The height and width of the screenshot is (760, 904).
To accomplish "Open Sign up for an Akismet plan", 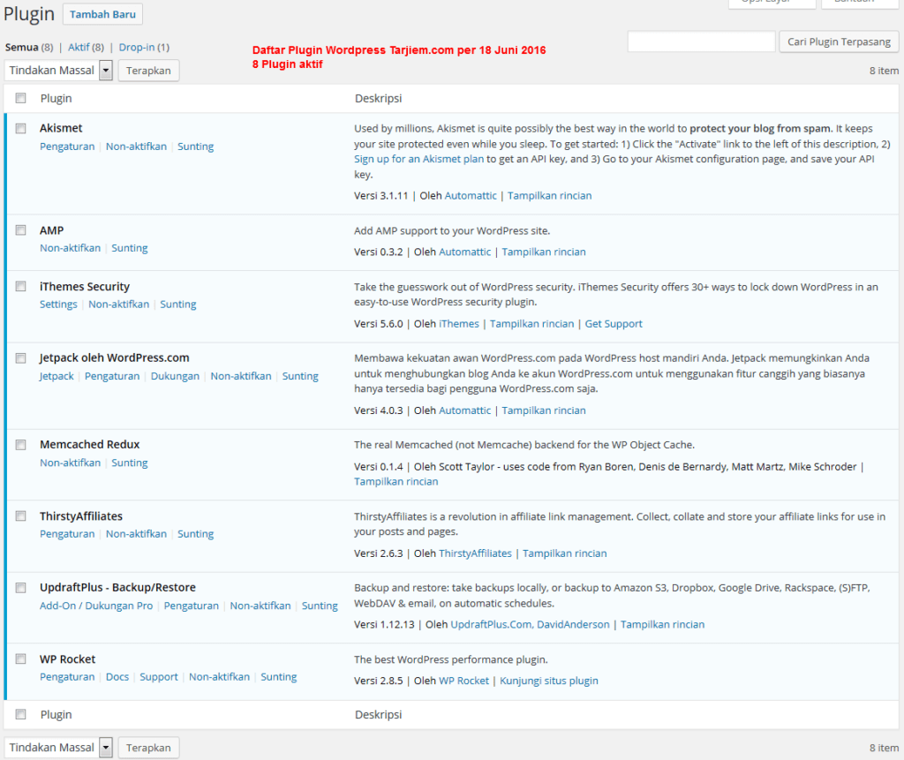I will (x=419, y=159).
